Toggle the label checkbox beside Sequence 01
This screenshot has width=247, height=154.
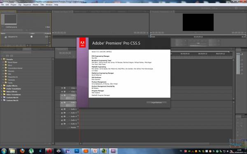pyautogui.click(x=32, y=37)
